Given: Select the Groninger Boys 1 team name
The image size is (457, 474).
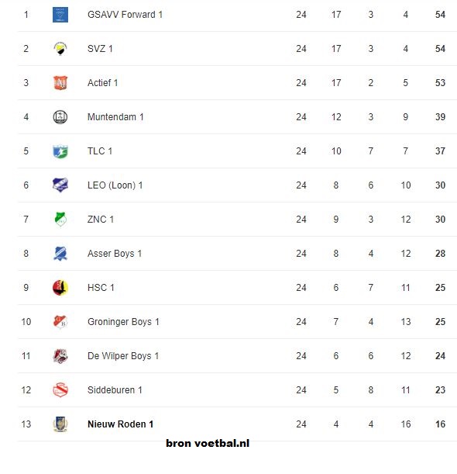Looking at the screenshot, I should [x=123, y=322].
